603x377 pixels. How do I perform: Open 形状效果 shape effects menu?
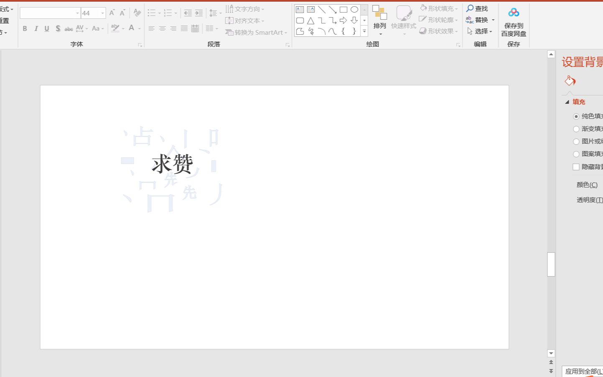point(439,31)
